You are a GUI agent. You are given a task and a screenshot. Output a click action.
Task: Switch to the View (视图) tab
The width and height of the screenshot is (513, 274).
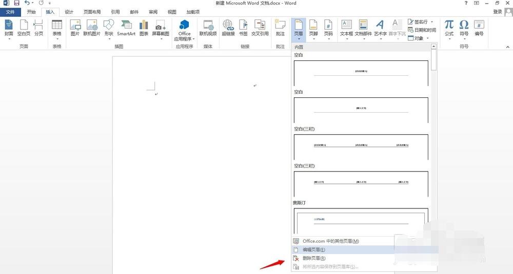tap(172, 12)
